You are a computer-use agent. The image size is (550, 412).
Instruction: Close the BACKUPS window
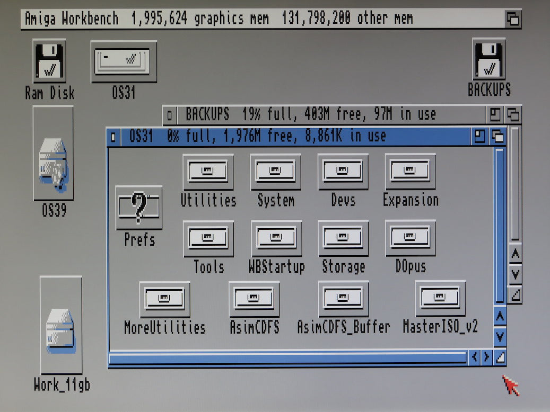[x=170, y=115]
